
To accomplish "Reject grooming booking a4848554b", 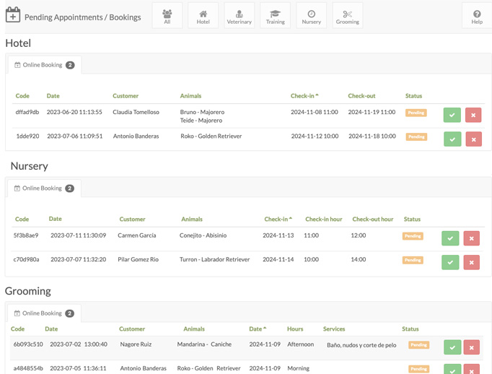I will [471, 369].
